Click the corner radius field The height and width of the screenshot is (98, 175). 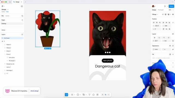167,50
